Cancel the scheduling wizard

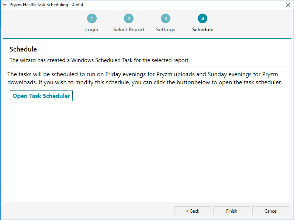[x=271, y=211]
